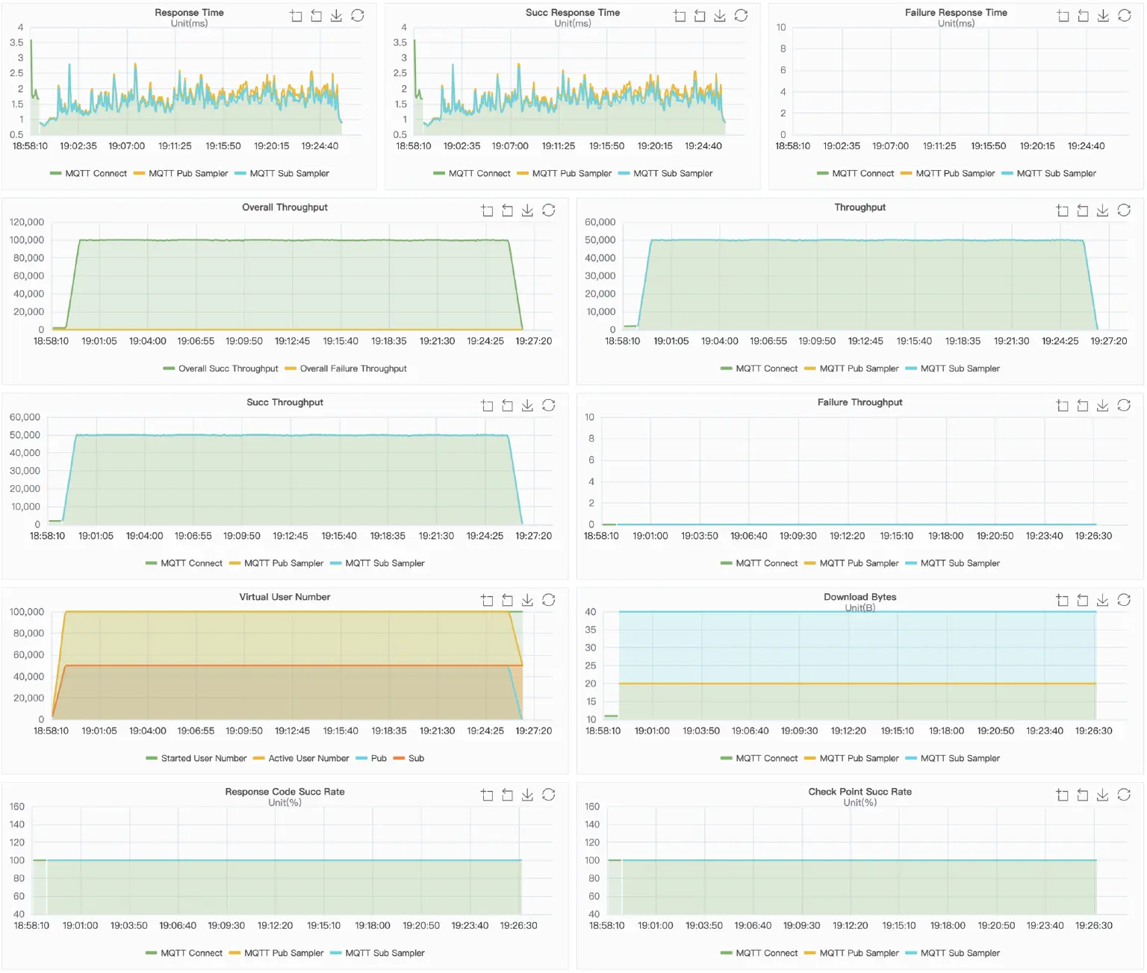Click area zoom icon on Check Point Succ Rate
Screen dimensions: 1147x973
pyautogui.click(x=1063, y=795)
